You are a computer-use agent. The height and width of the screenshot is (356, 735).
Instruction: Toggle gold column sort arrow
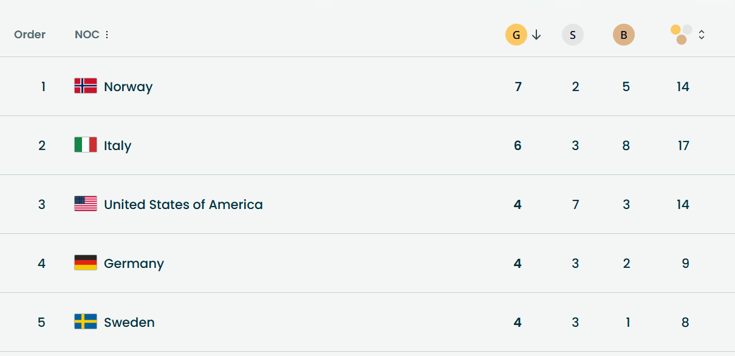pos(536,35)
